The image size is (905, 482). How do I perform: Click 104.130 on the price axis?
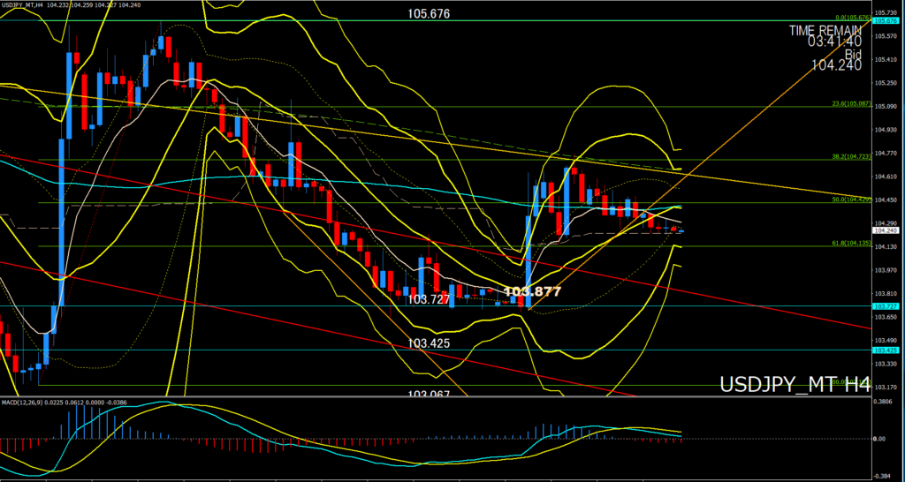coord(886,247)
